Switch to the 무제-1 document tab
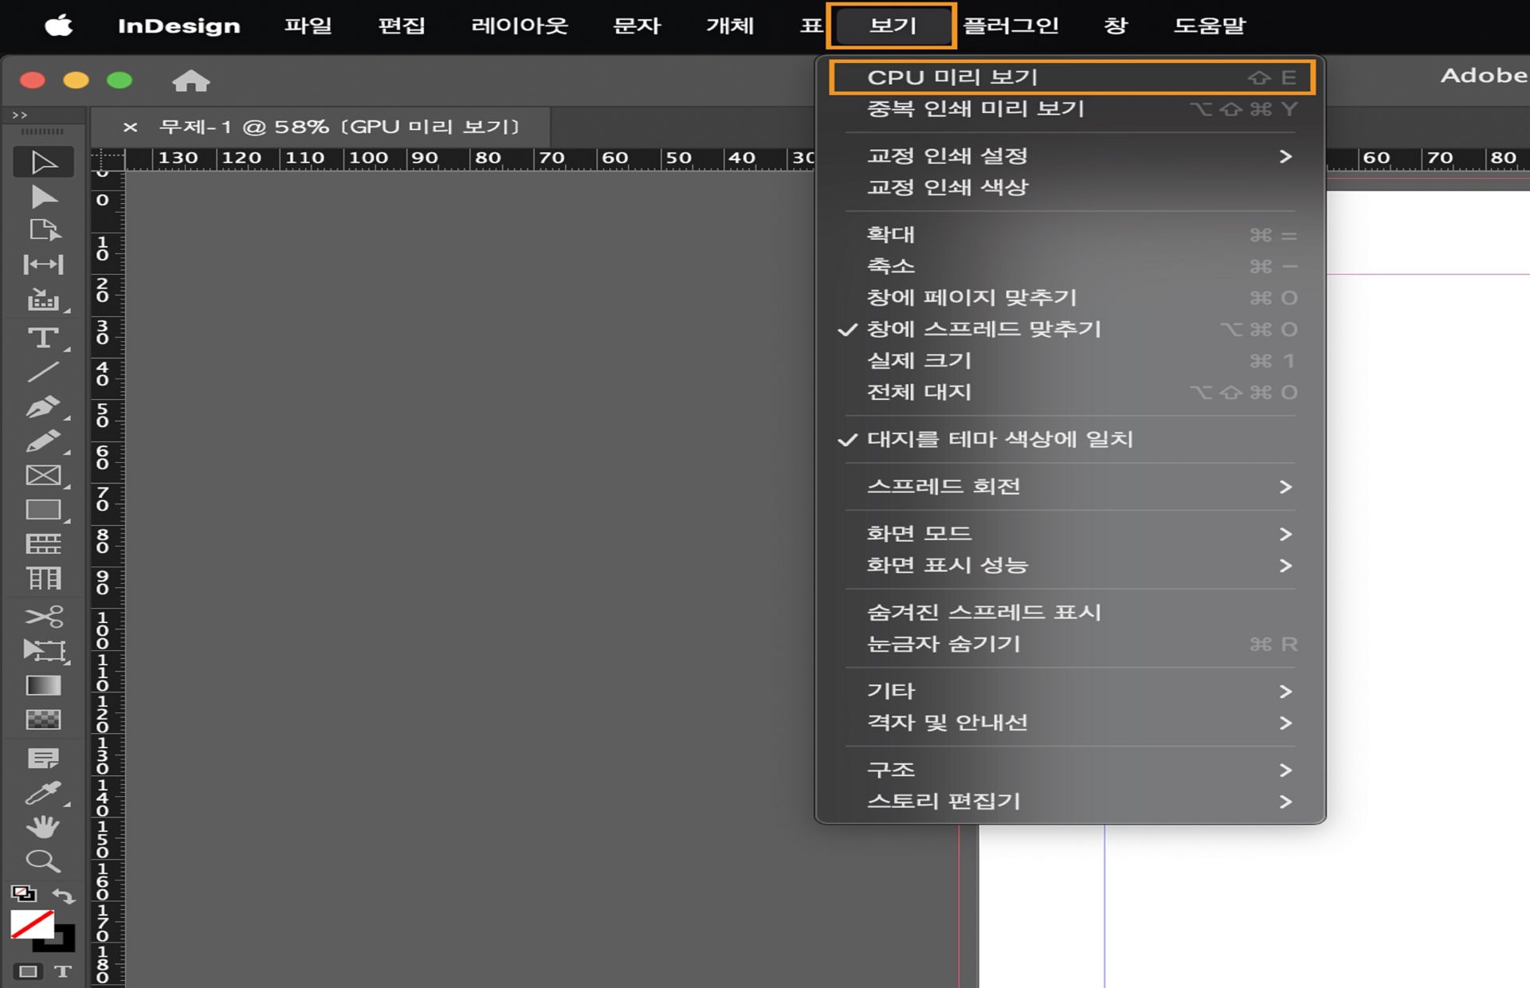Viewport: 1530px width, 988px height. click(335, 126)
